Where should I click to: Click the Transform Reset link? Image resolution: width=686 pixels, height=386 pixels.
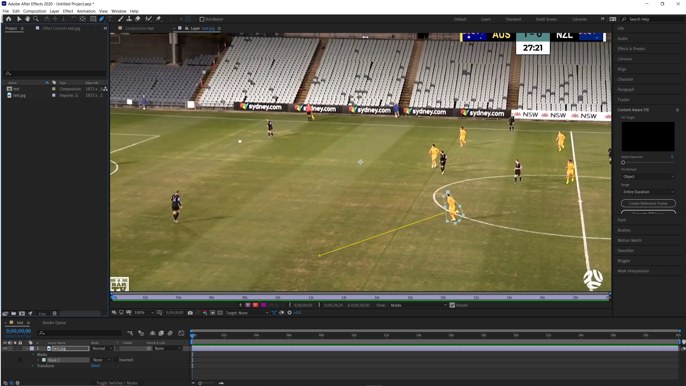click(95, 366)
